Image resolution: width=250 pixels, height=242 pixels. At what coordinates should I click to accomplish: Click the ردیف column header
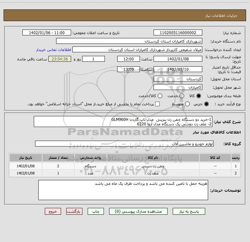click(236, 158)
